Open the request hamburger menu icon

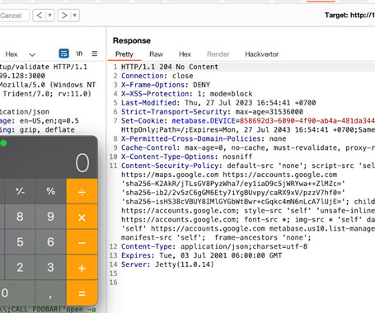95,54
